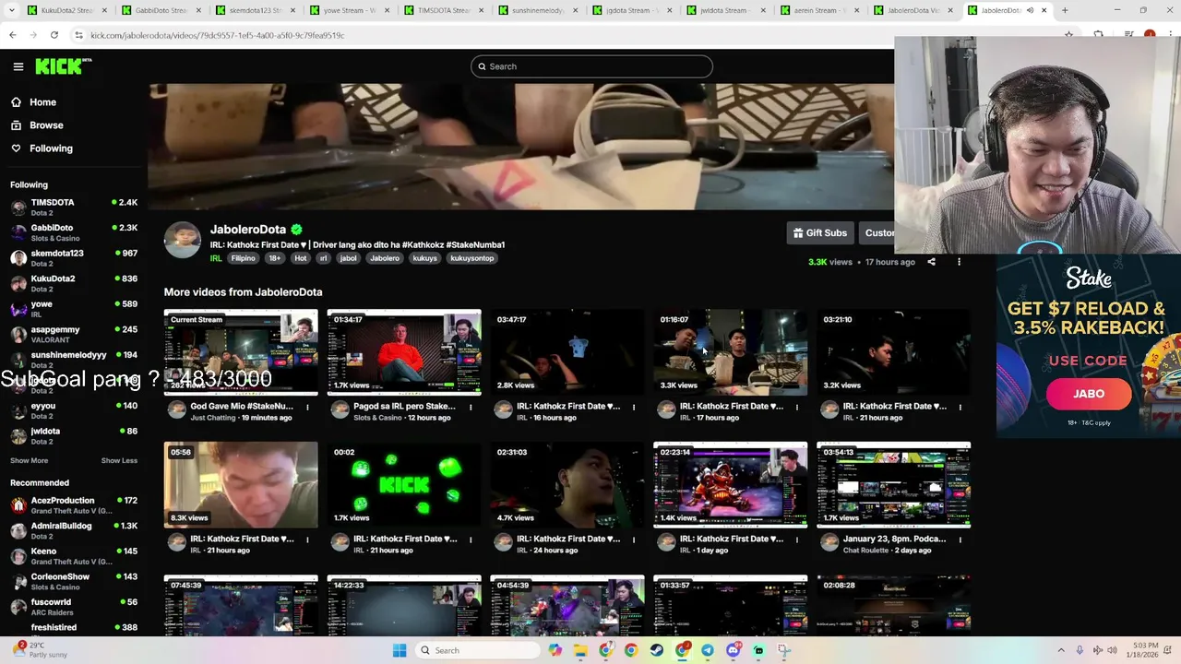Open the Windows Start menu
This screenshot has height=664, width=1181.
400,650
